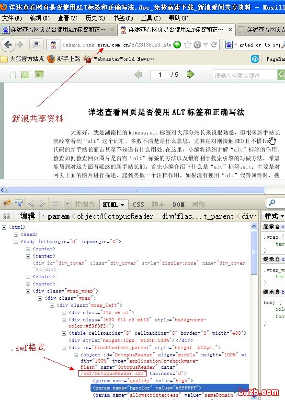Click the page number input field
This screenshot has height=400, width=285.
point(160,74)
